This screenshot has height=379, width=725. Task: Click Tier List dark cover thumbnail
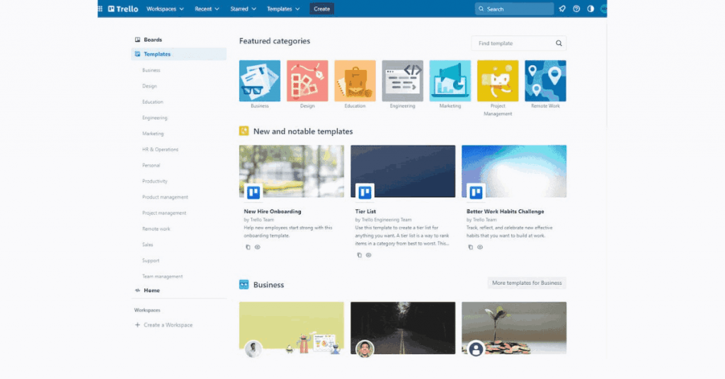403,171
